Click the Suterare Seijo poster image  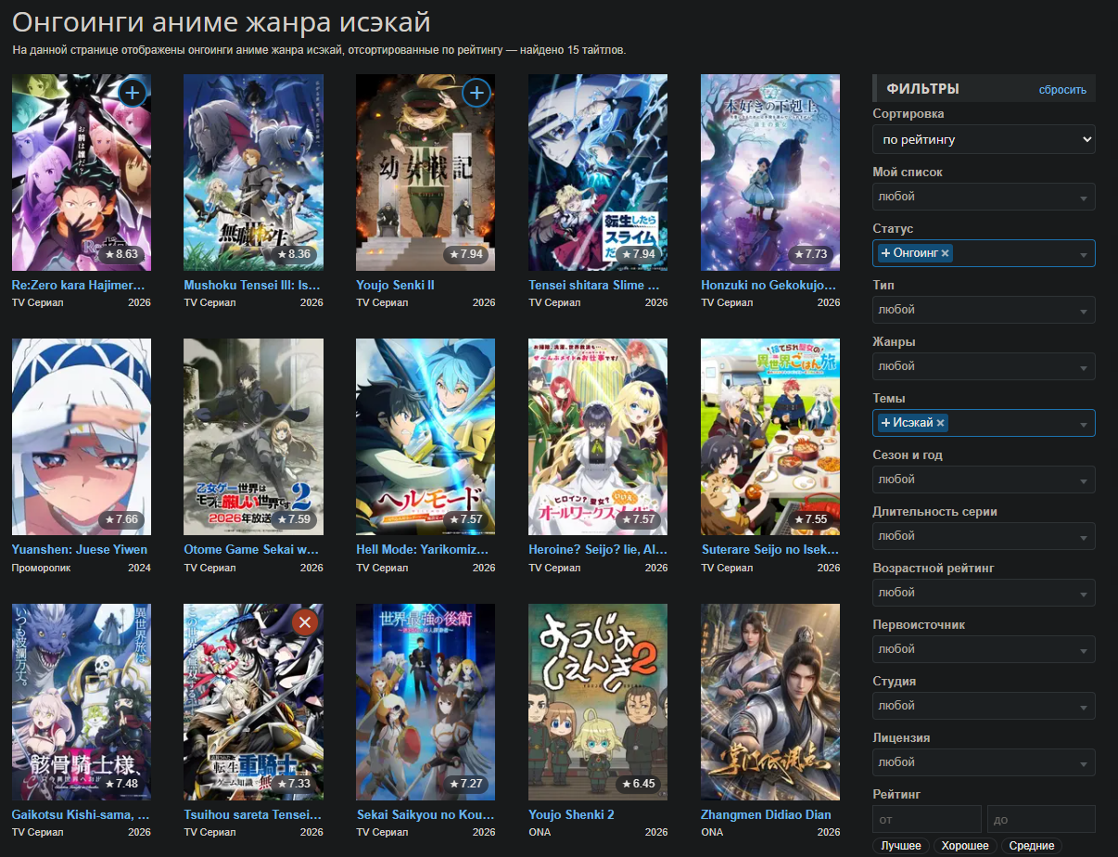click(770, 437)
